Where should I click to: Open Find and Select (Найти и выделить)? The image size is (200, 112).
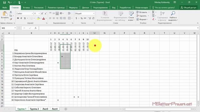pos(173,16)
